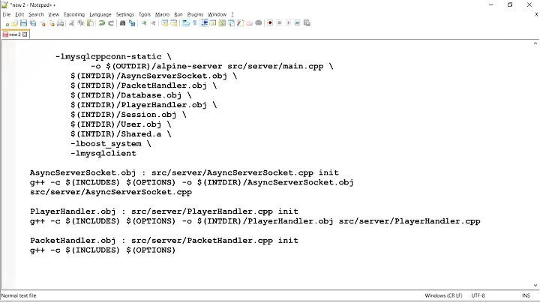This screenshot has width=540, height=303.
Task: Open Folder as Workspace toolbar icon
Action: [249, 23]
